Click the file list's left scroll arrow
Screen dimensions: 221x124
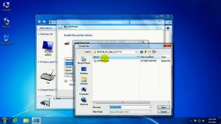pyautogui.click(x=94, y=102)
